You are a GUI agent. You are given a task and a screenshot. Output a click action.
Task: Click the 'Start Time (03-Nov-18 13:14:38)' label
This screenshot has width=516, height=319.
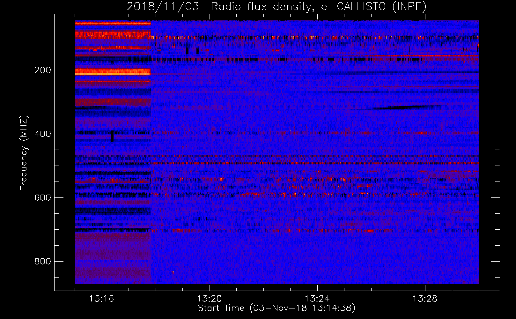point(276,308)
